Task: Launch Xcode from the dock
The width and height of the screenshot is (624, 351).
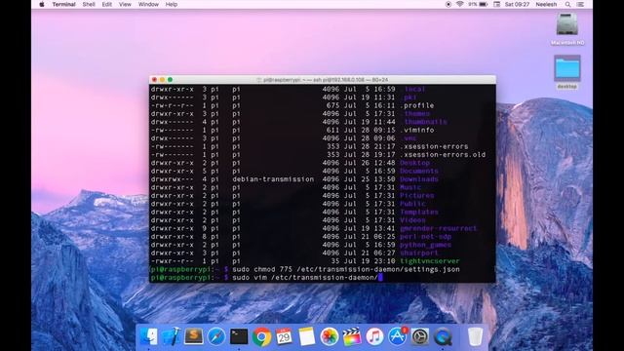Action: point(172,336)
